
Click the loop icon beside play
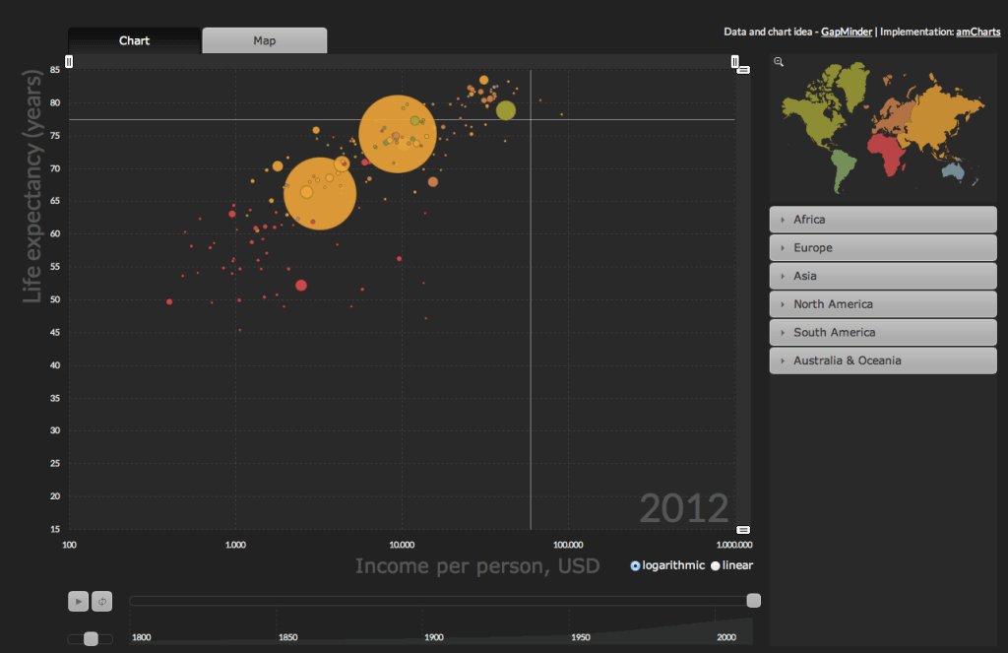pyautogui.click(x=99, y=601)
